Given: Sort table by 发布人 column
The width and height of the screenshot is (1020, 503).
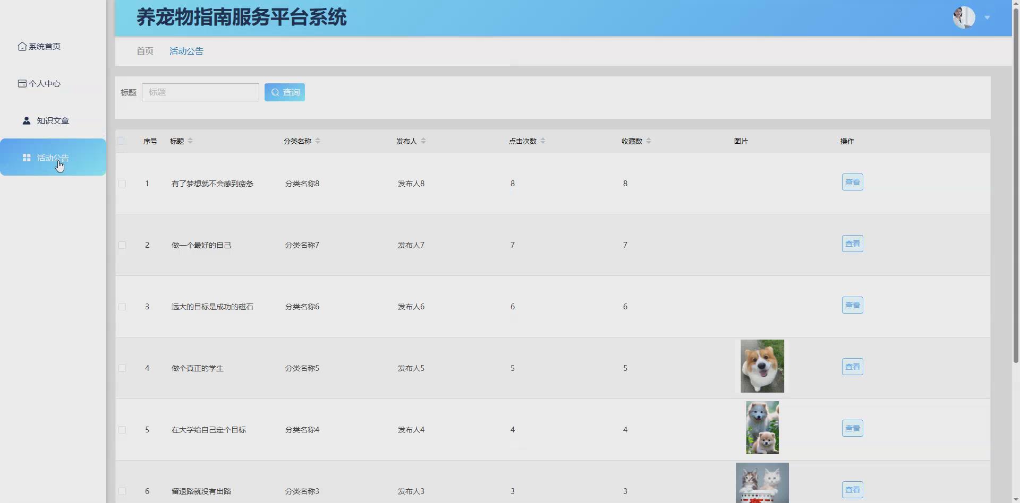Looking at the screenshot, I should (423, 141).
